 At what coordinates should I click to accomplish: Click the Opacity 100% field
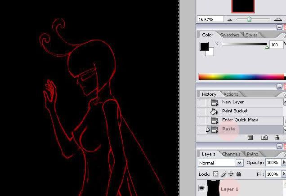click(273, 162)
